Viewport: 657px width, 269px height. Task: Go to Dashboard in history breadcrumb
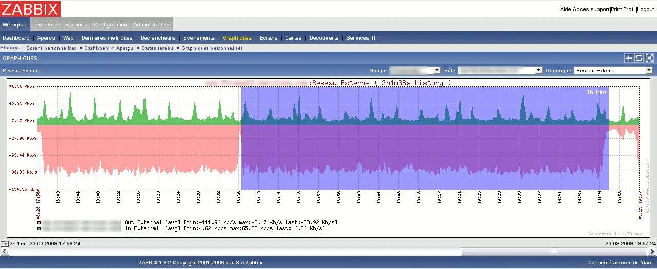coord(97,48)
